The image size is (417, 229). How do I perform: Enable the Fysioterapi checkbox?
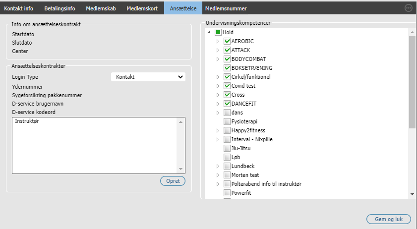point(227,121)
